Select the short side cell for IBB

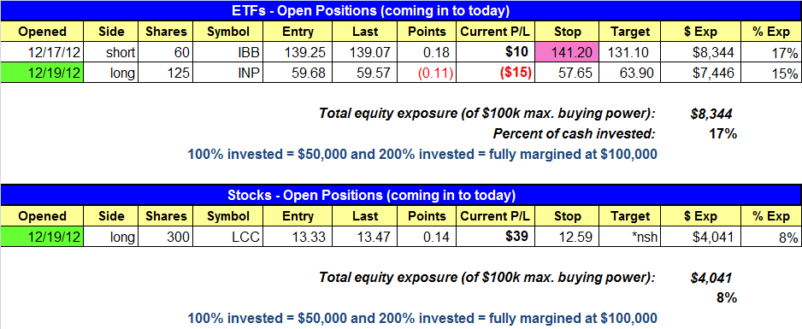(x=111, y=53)
